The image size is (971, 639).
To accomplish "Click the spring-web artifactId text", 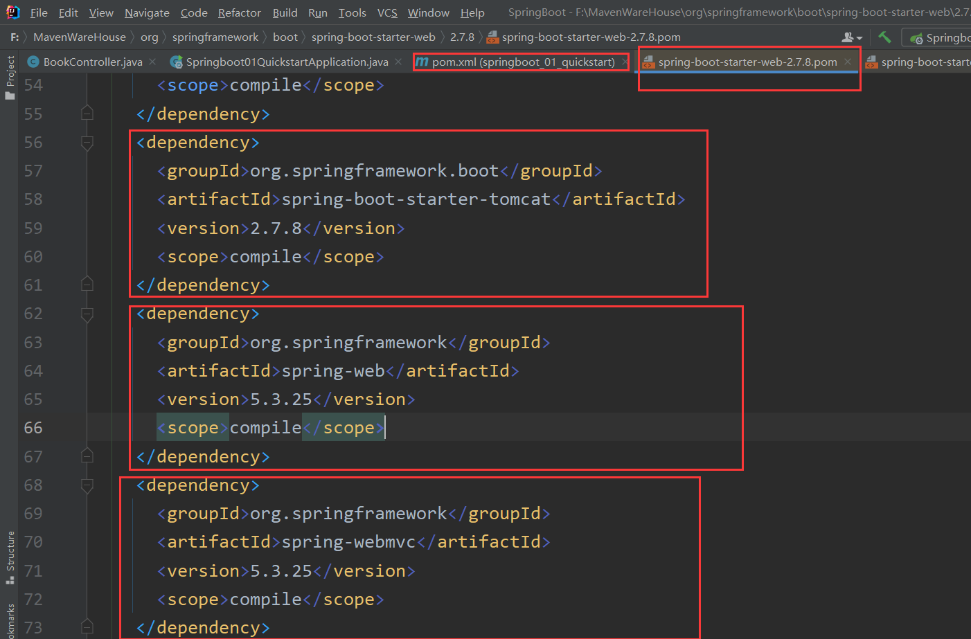I will (x=333, y=371).
